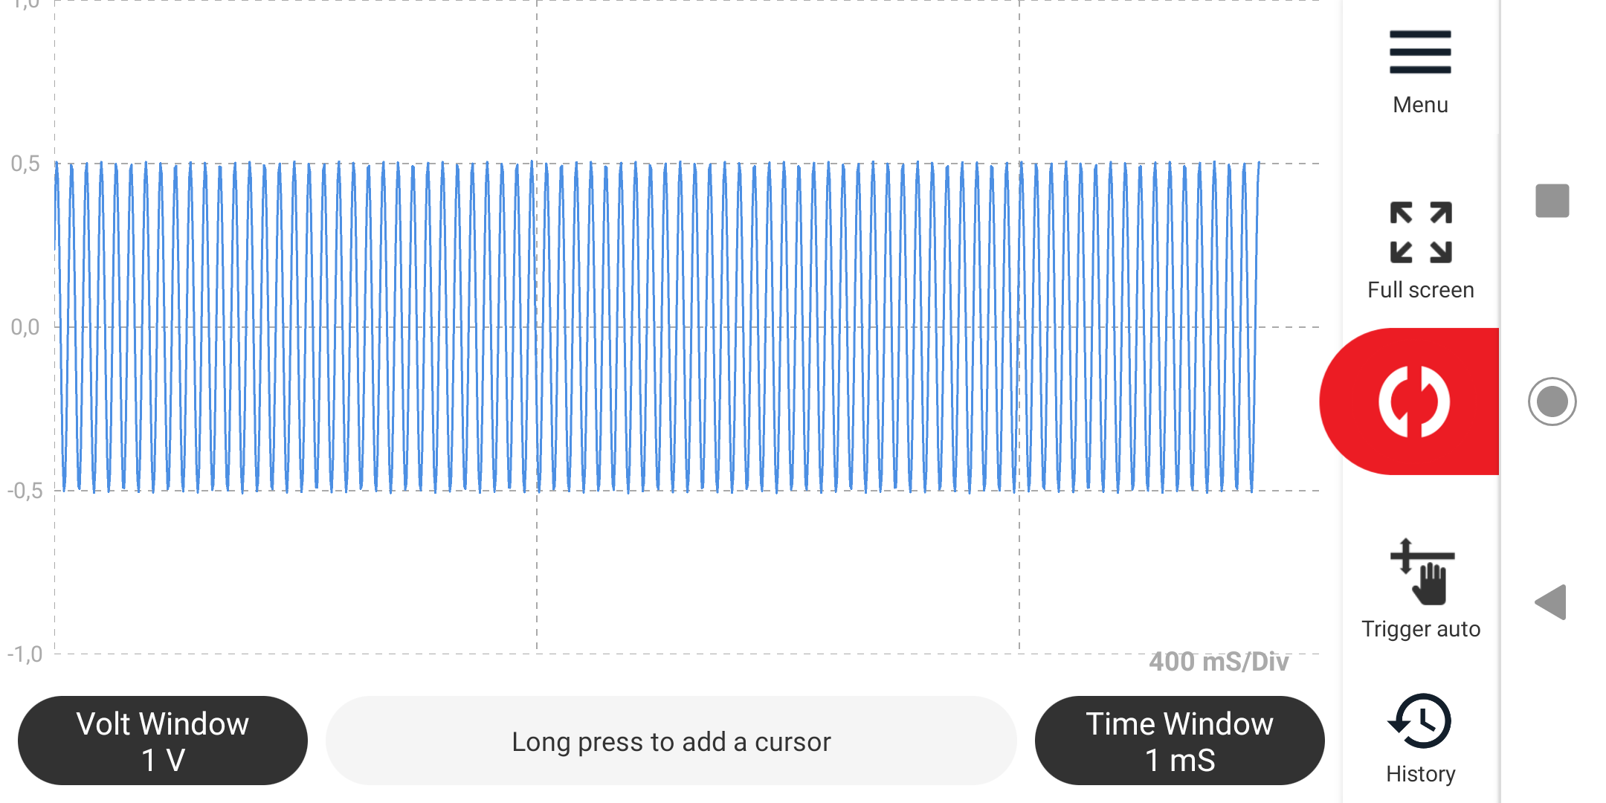Open the Time Window 1 mS selector
This screenshot has width=1606, height=803.
click(x=1180, y=741)
